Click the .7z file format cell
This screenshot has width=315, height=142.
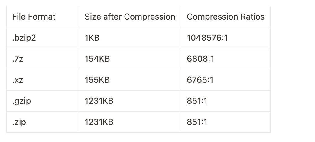(18, 59)
